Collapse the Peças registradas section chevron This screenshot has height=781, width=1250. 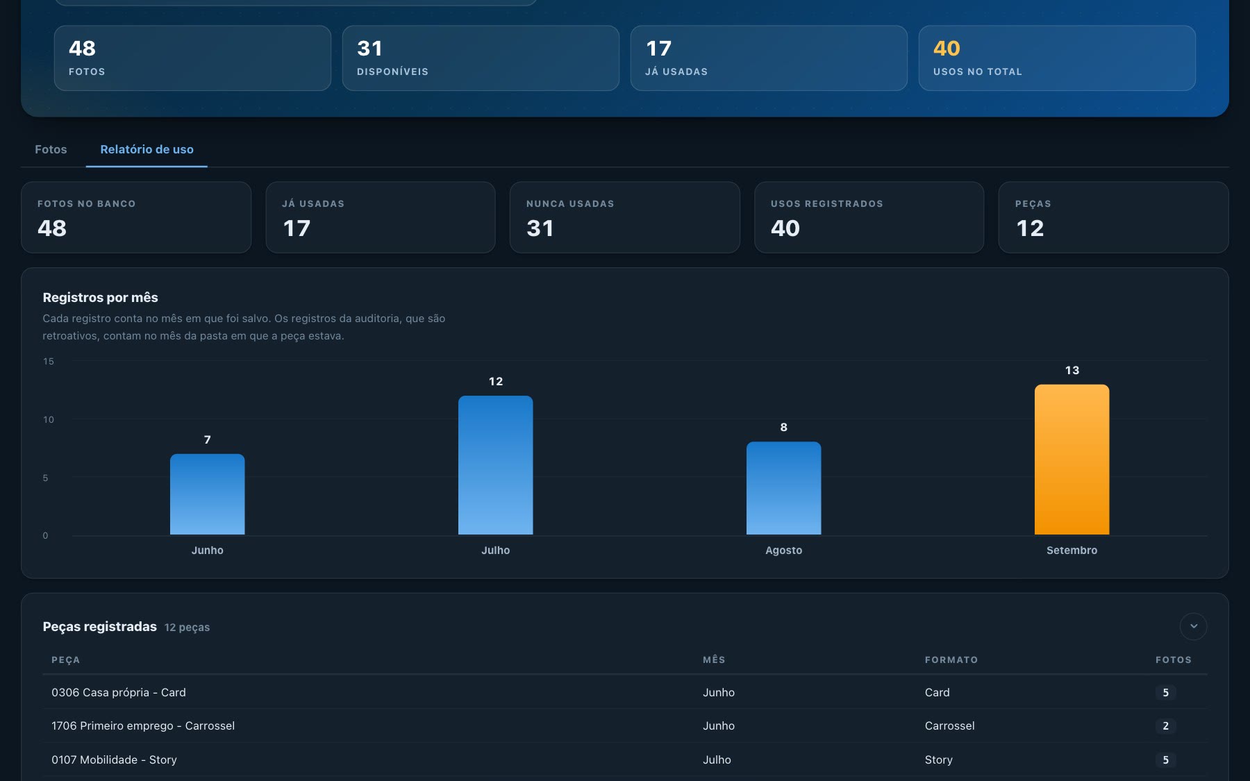point(1193,626)
